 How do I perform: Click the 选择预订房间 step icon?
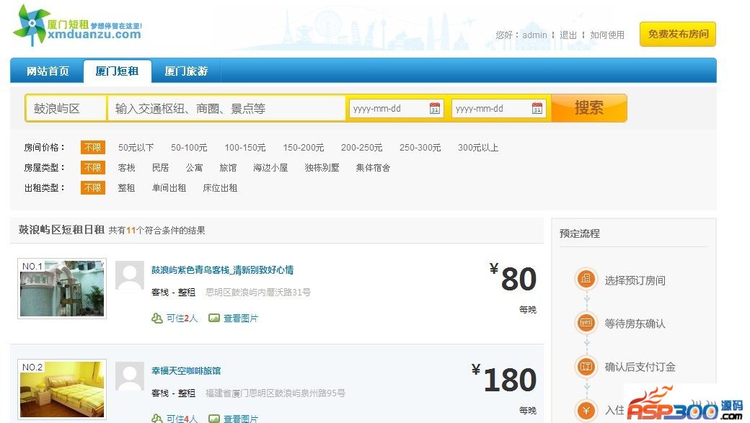click(x=586, y=279)
